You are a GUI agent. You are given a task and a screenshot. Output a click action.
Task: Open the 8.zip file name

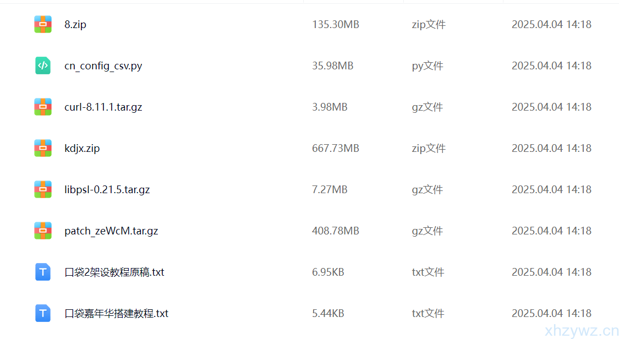pyautogui.click(x=75, y=25)
